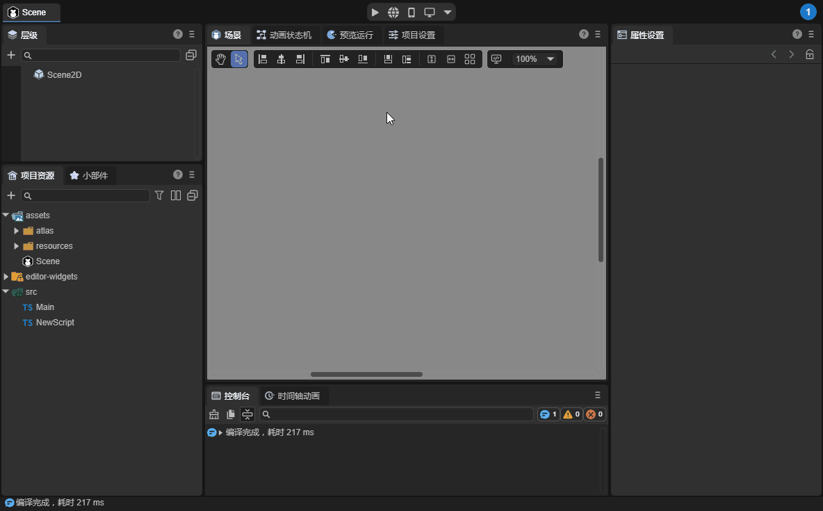823x511 pixels.
Task: Switch to the 动画状态机 tab
Action: 284,35
